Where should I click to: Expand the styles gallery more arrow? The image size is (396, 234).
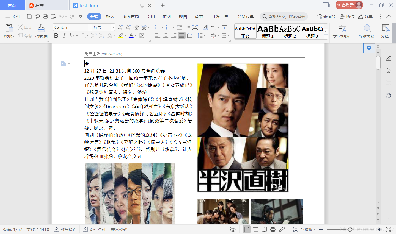(326, 37)
